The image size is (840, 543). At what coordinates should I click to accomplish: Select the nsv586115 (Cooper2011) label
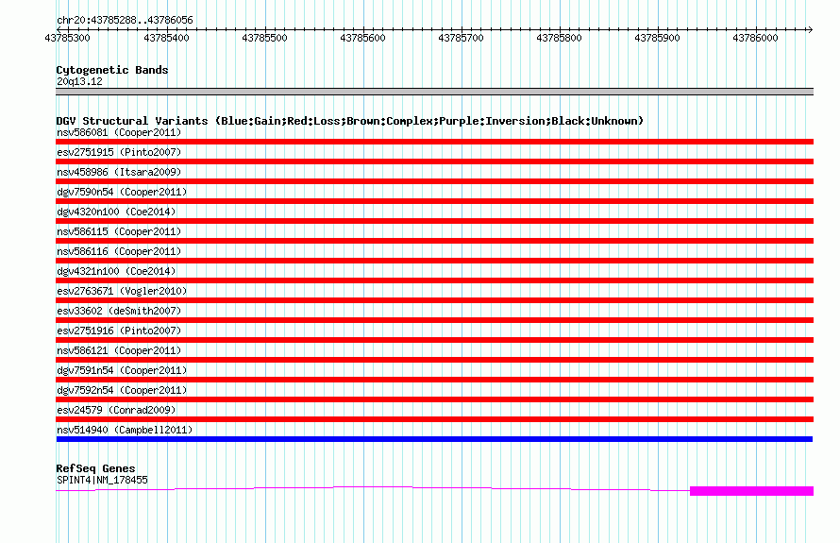coord(119,231)
